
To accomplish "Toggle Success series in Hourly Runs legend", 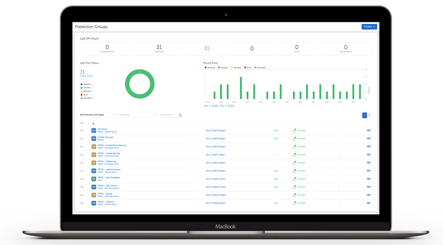I will pos(223,68).
